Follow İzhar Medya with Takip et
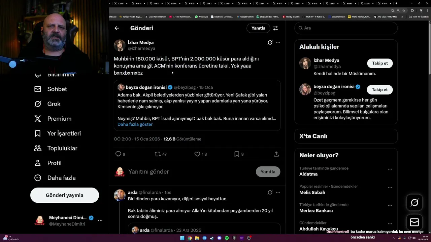Screen dimensions: 431x242 [380, 63]
